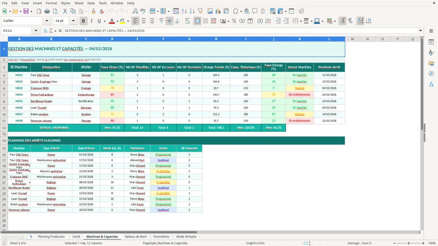Add a decimal place
Image resolution: width=438 pixels, height=246 pixels.
click(x=260, y=21)
